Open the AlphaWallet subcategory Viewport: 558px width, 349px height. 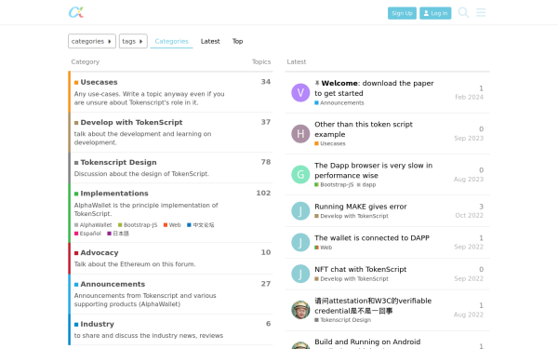[93, 225]
